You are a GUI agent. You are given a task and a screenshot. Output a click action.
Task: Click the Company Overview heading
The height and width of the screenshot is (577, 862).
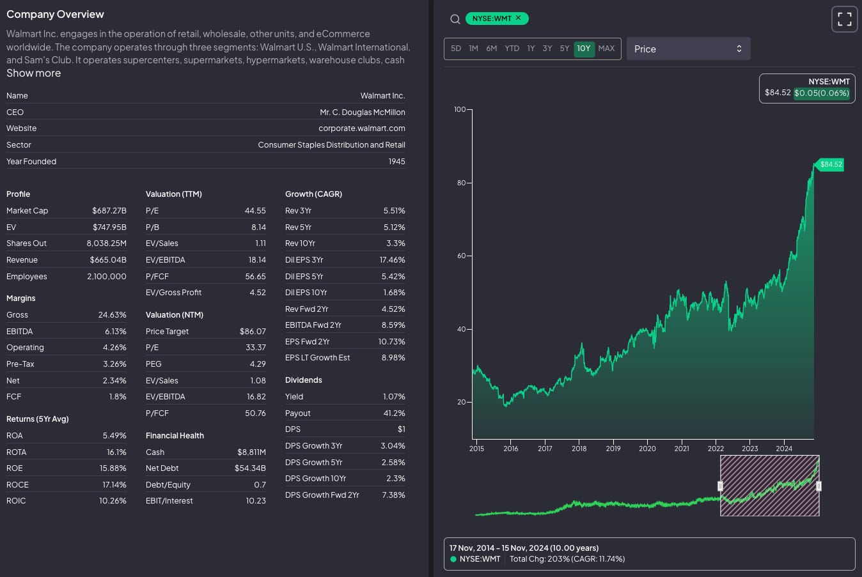pyautogui.click(x=55, y=14)
